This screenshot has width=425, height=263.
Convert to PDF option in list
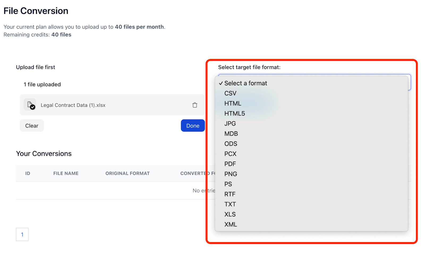(230, 164)
